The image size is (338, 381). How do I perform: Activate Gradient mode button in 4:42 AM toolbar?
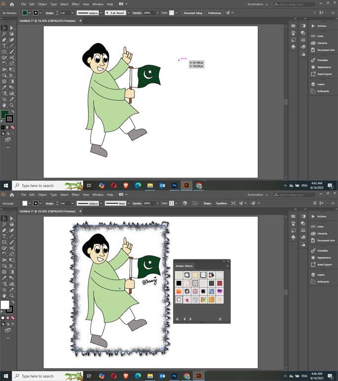coord(8,127)
